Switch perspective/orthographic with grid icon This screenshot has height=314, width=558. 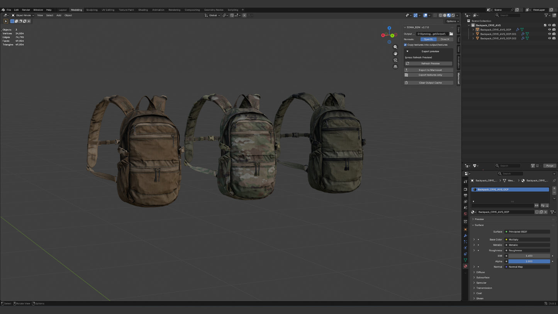click(x=395, y=67)
